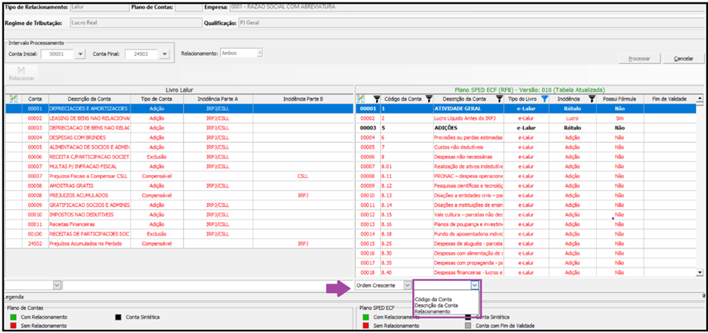Screen dimensions: 708x333
Task: Toggle the highlighted sort-field dropdown arrow
Action: 474,285
